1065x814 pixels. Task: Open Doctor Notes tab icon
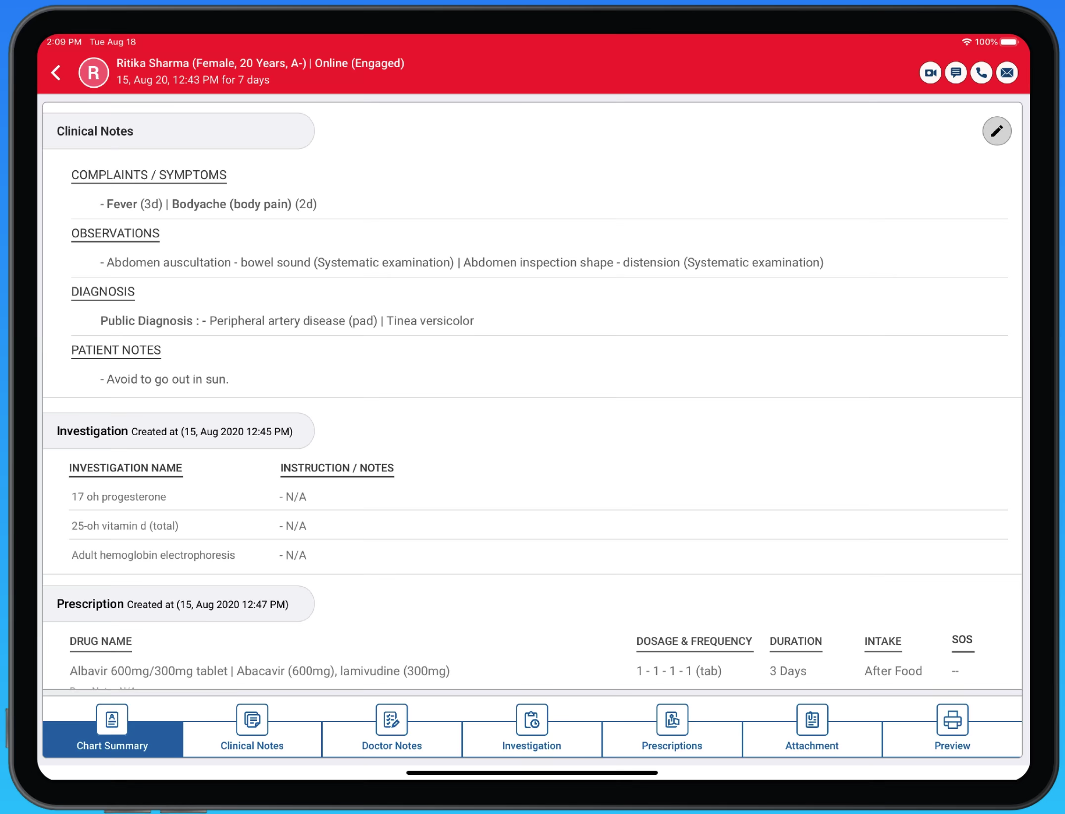(391, 719)
